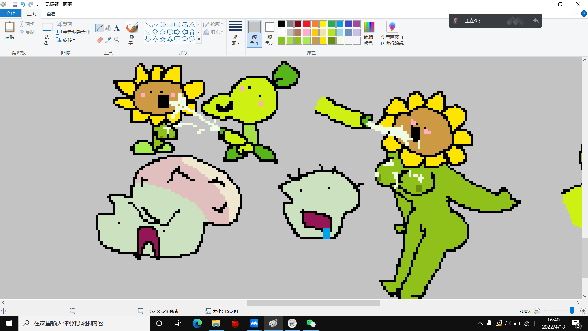The image size is (588, 331).
Task: Select the Eraser tool
Action: click(x=100, y=40)
